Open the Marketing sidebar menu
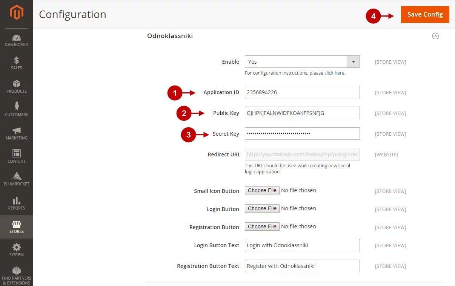Screen dimensions: 455x286 pos(17,133)
